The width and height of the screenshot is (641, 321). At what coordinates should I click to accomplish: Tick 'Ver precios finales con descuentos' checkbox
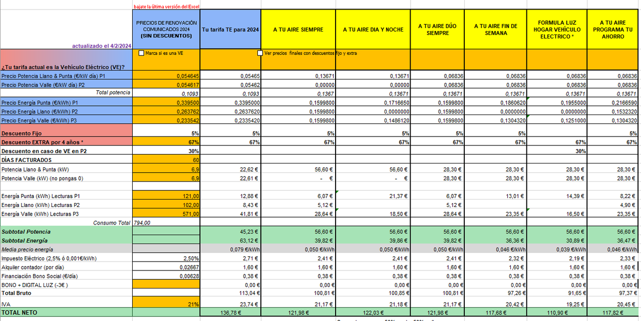(260, 53)
